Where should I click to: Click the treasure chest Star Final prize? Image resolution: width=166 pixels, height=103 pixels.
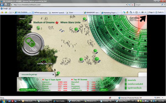pos(43,61)
